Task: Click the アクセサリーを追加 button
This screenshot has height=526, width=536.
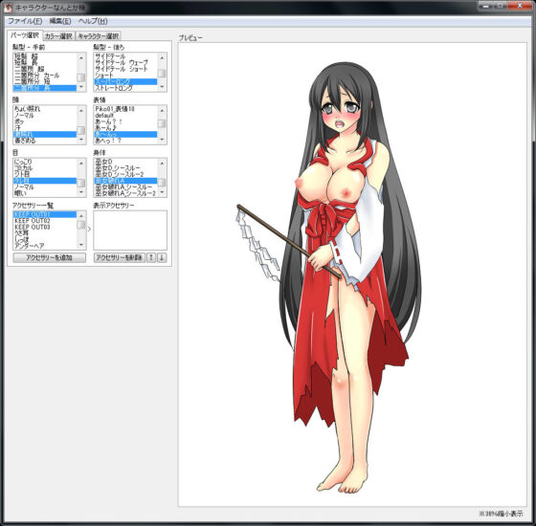Action: [49, 257]
